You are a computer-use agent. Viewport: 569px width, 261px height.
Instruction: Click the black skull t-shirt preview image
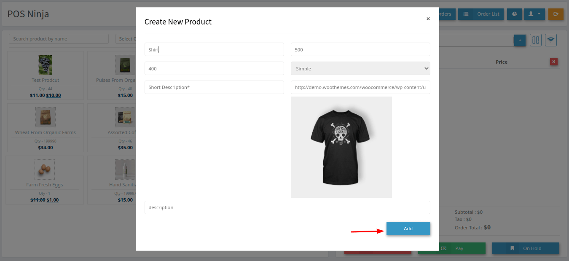[341, 147]
